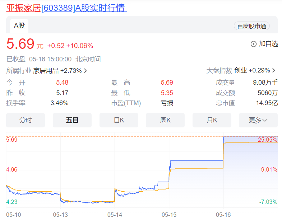Click the 9.01% axis label

point(269,169)
